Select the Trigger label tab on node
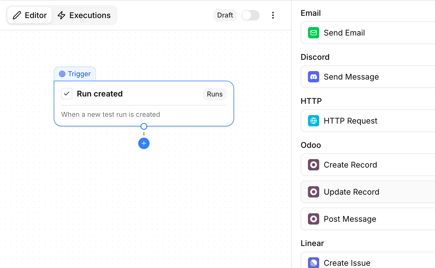Viewport: 435px width, 268px height. point(75,74)
